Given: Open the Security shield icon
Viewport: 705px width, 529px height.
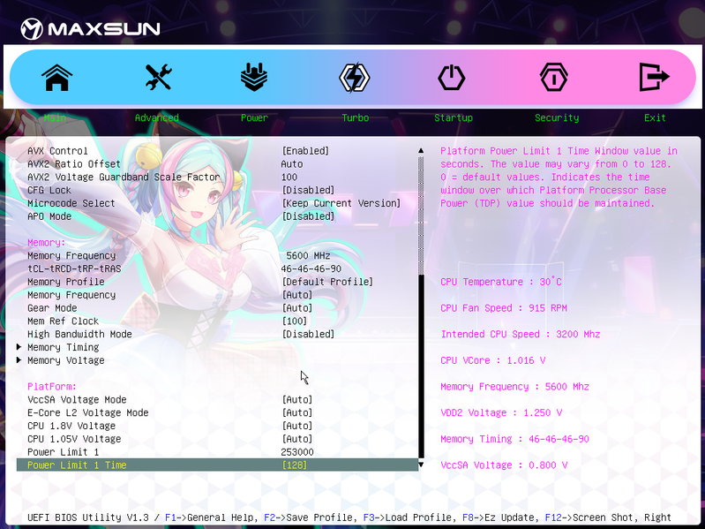Looking at the screenshot, I should [553, 78].
